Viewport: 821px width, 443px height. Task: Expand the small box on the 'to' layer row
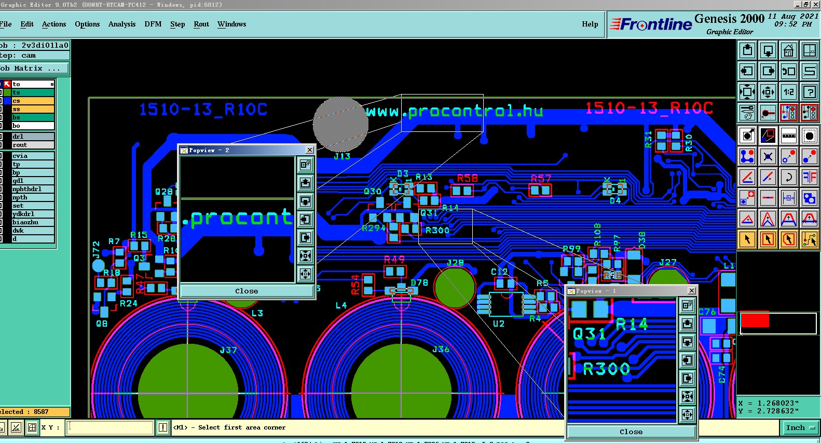pyautogui.click(x=52, y=84)
